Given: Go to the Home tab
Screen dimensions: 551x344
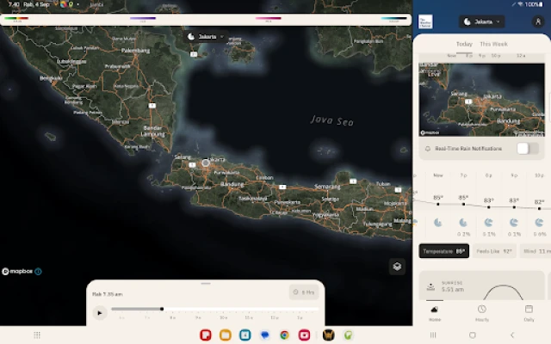Looking at the screenshot, I should point(435,313).
